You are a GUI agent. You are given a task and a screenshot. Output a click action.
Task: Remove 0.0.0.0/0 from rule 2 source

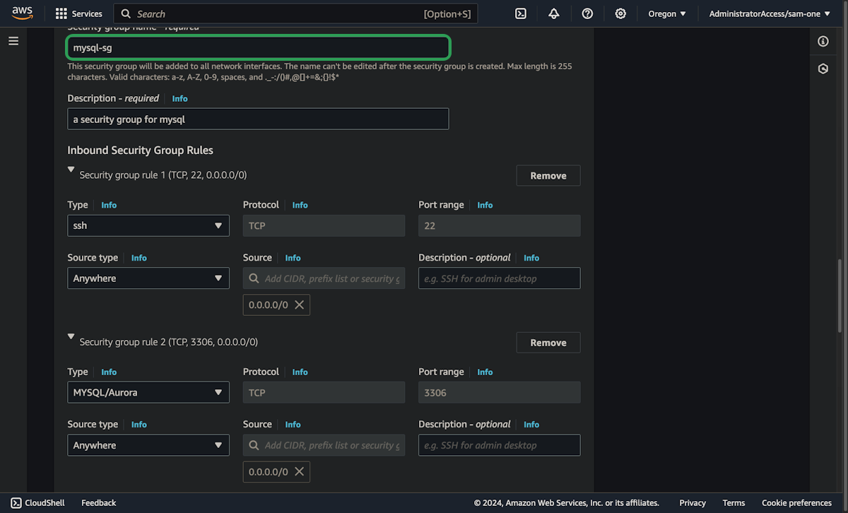pyautogui.click(x=299, y=471)
